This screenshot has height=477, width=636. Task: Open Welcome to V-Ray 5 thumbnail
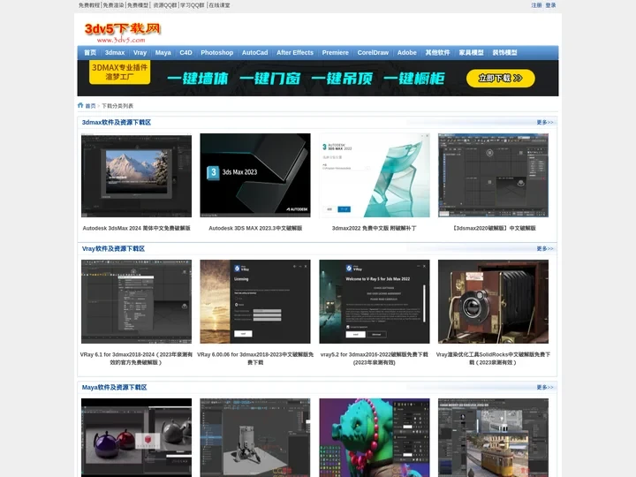[375, 302]
